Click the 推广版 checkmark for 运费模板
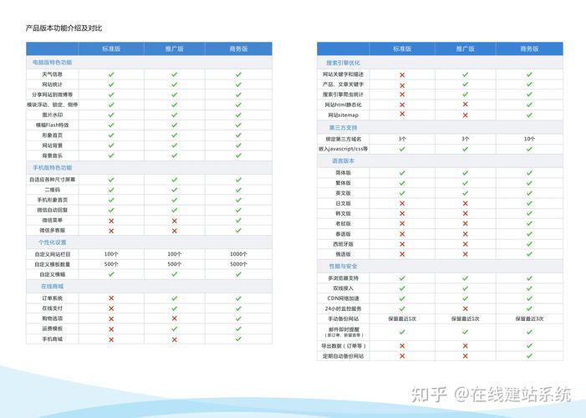Image resolution: width=586 pixels, height=418 pixels. [174, 329]
